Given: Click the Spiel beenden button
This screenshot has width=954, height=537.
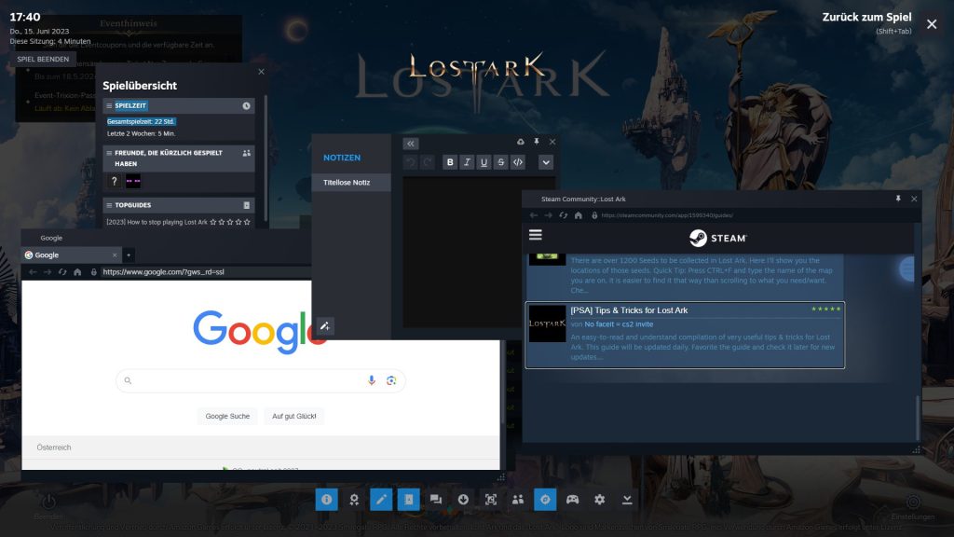Looking at the screenshot, I should (43, 59).
